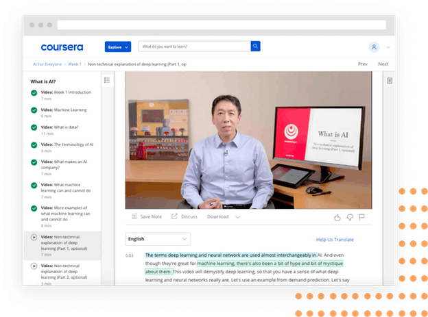Image resolution: width=428 pixels, height=317 pixels.
Task: Click the search input field
Action: click(x=193, y=47)
